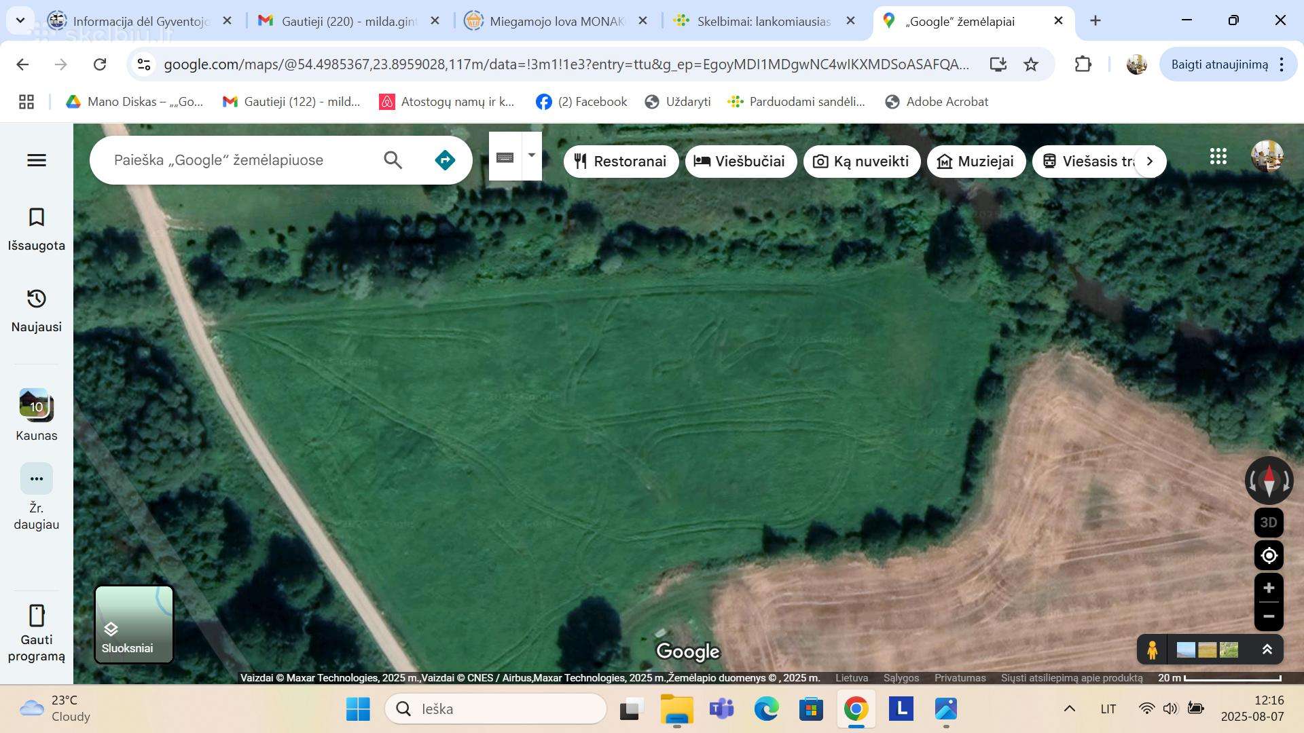1304x733 pixels.
Task: Select the Muziejai category chip
Action: (x=977, y=162)
